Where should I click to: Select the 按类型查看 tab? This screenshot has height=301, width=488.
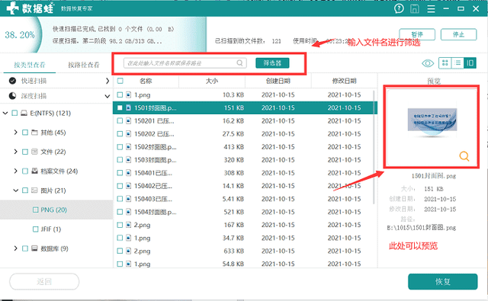click(x=30, y=65)
